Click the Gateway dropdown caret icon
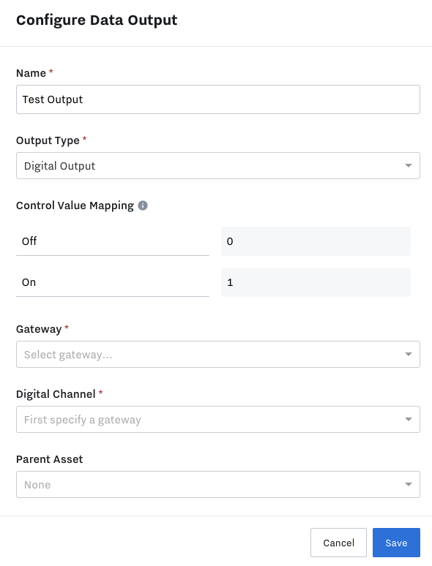Image resolution: width=432 pixels, height=566 pixels. point(408,354)
